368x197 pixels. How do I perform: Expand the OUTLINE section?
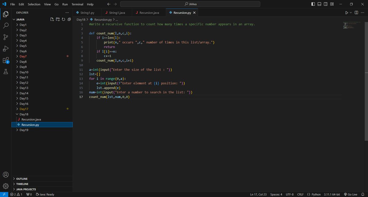coord(42,179)
